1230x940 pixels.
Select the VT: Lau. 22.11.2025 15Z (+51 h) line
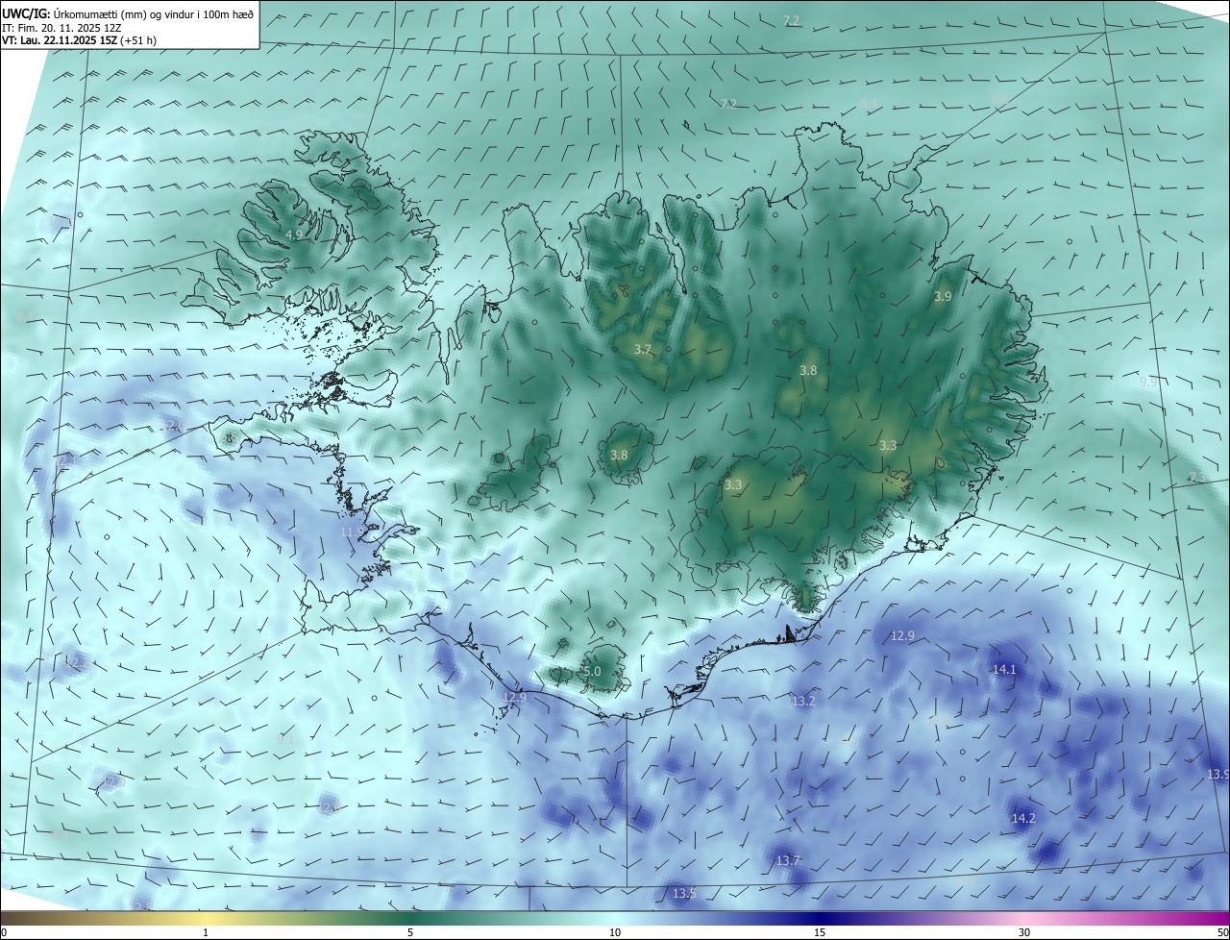(79, 40)
